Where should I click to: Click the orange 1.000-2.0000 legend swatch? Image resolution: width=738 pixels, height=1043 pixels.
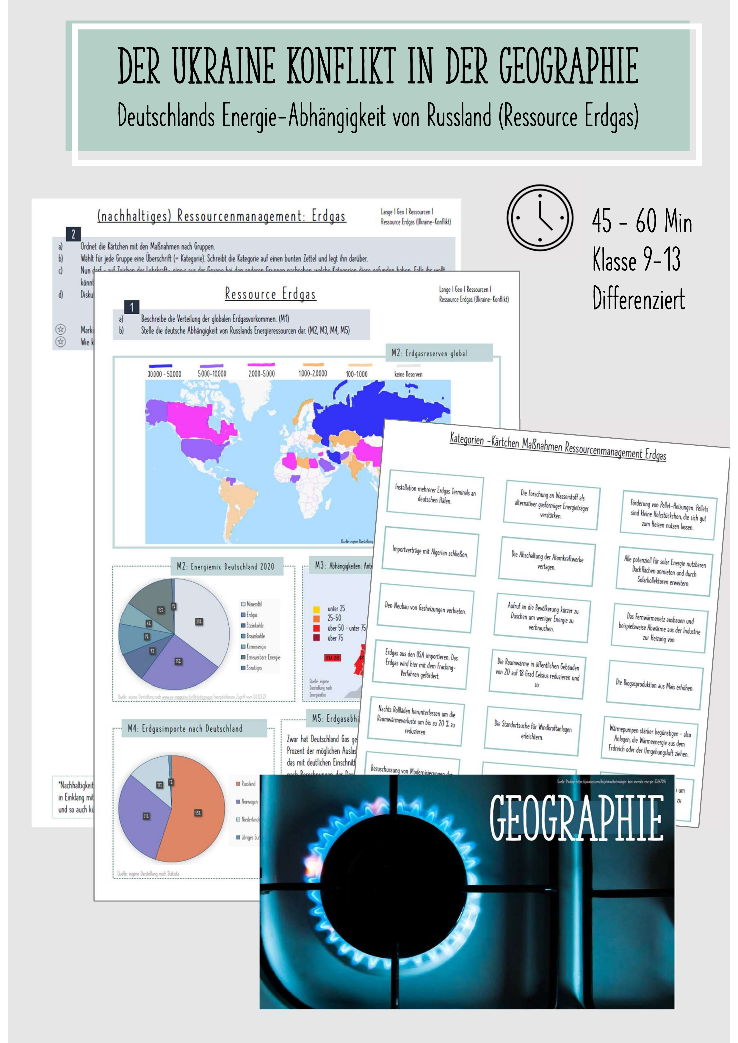click(314, 365)
